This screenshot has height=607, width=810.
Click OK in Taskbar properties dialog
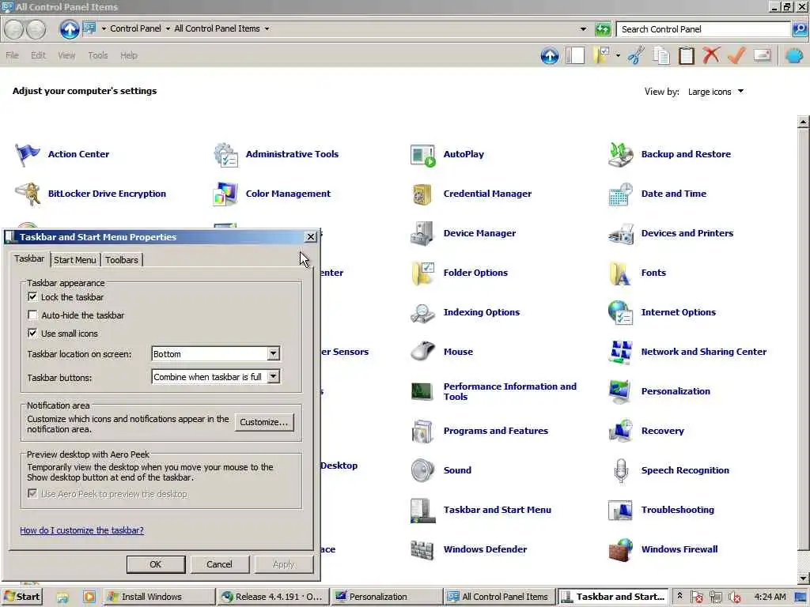pos(156,564)
